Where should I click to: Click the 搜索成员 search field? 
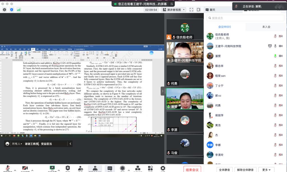coord(245,18)
